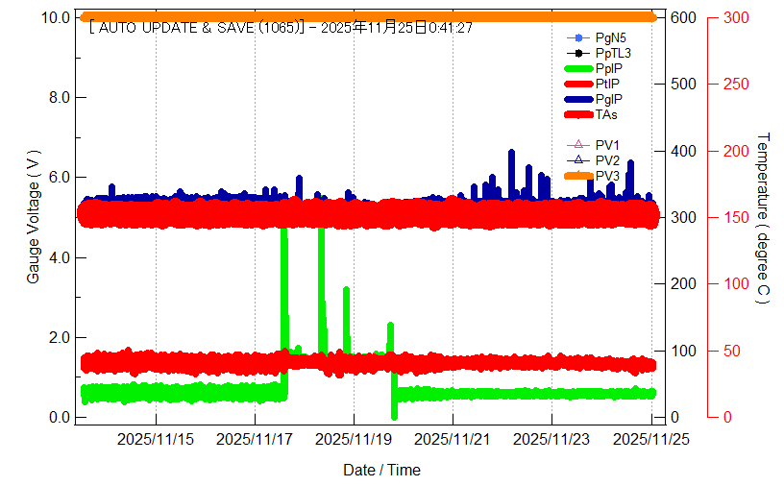
Task: Click the 600 tick on the black right axis
Action: [x=683, y=17]
